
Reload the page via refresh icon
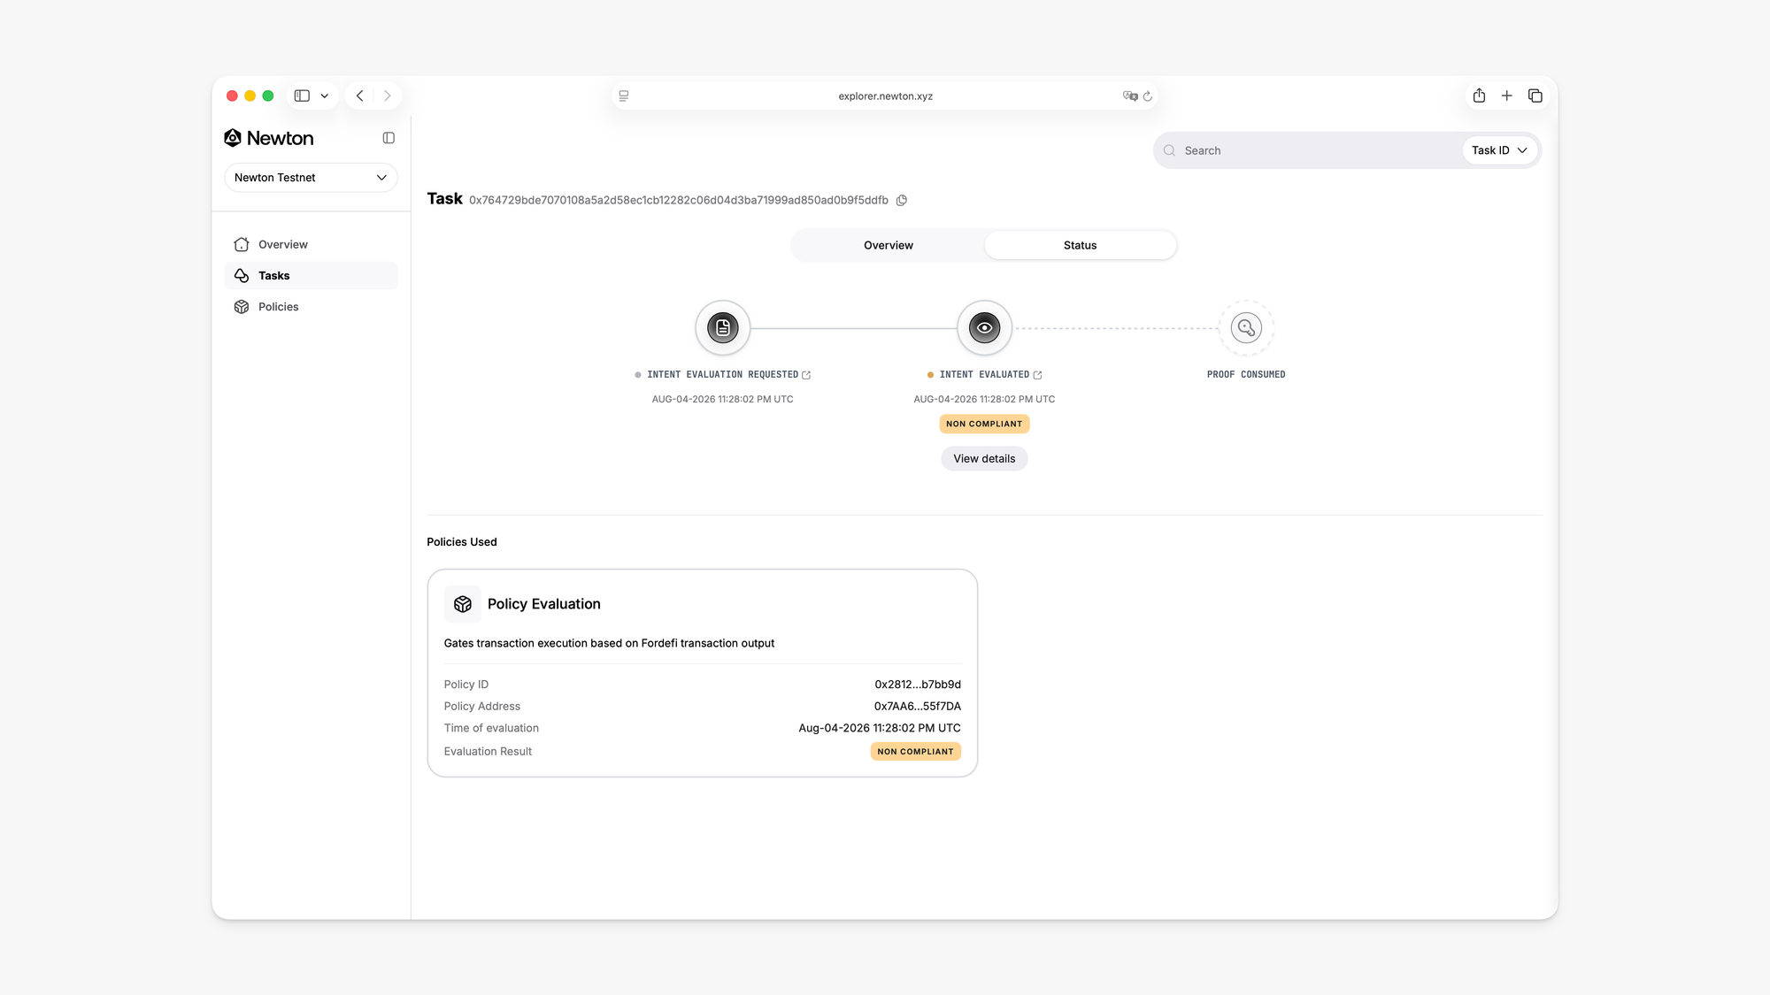1148,96
